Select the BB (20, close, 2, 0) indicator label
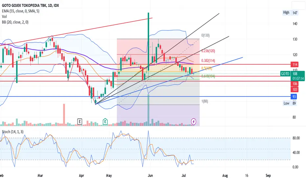Image resolution: width=306 pixels, height=180 pixels. [15, 22]
